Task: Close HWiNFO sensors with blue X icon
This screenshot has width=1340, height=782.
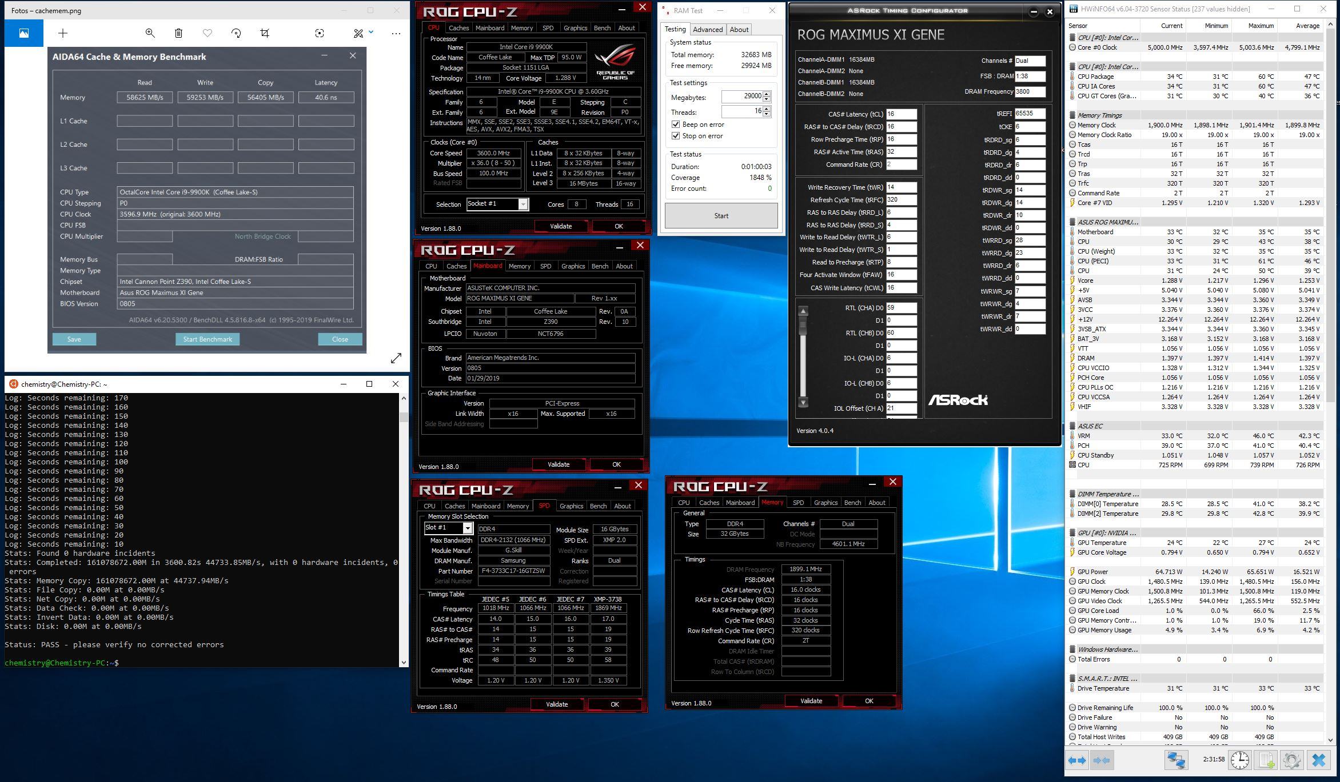Action: 1319,760
